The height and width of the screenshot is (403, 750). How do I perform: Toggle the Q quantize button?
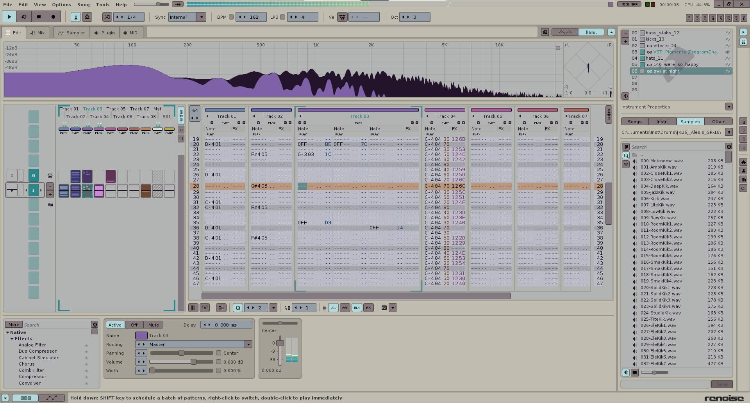[237, 308]
